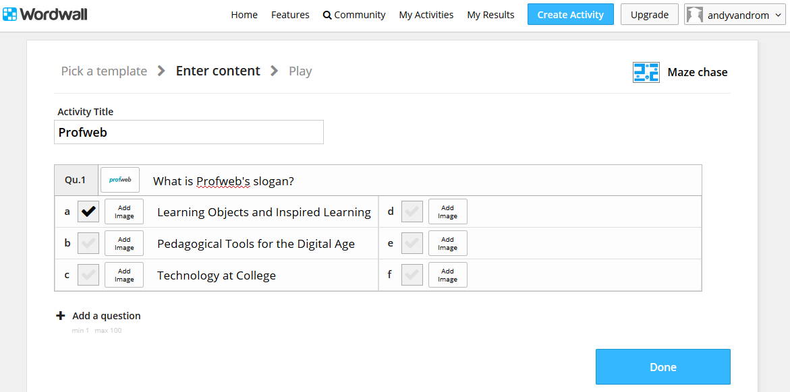Screen dimensions: 790x392
Task: Open the Community page
Action: pos(354,15)
